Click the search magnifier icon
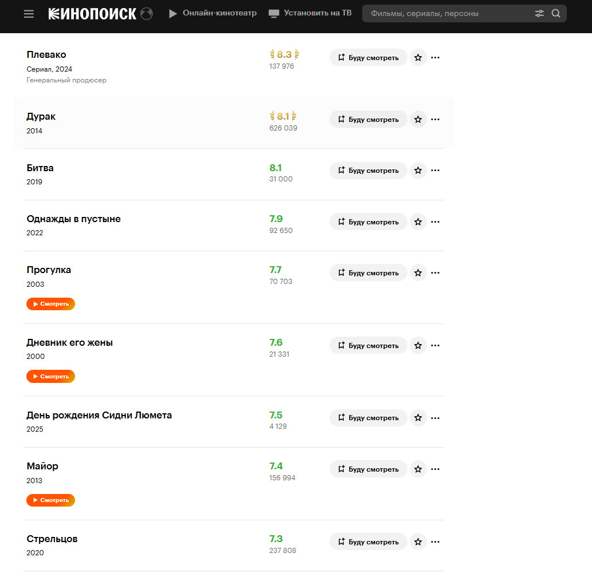592x577 pixels. pos(556,14)
